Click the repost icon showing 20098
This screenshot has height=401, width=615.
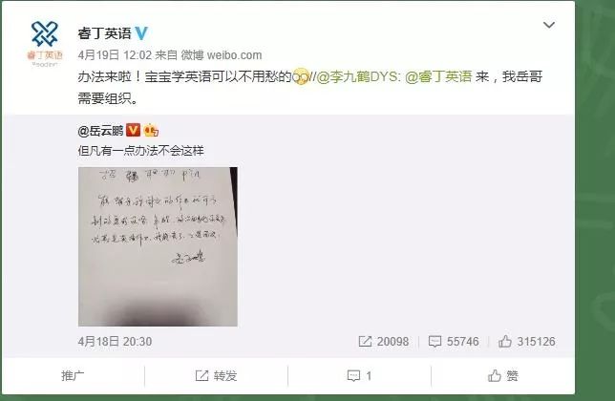(365, 342)
